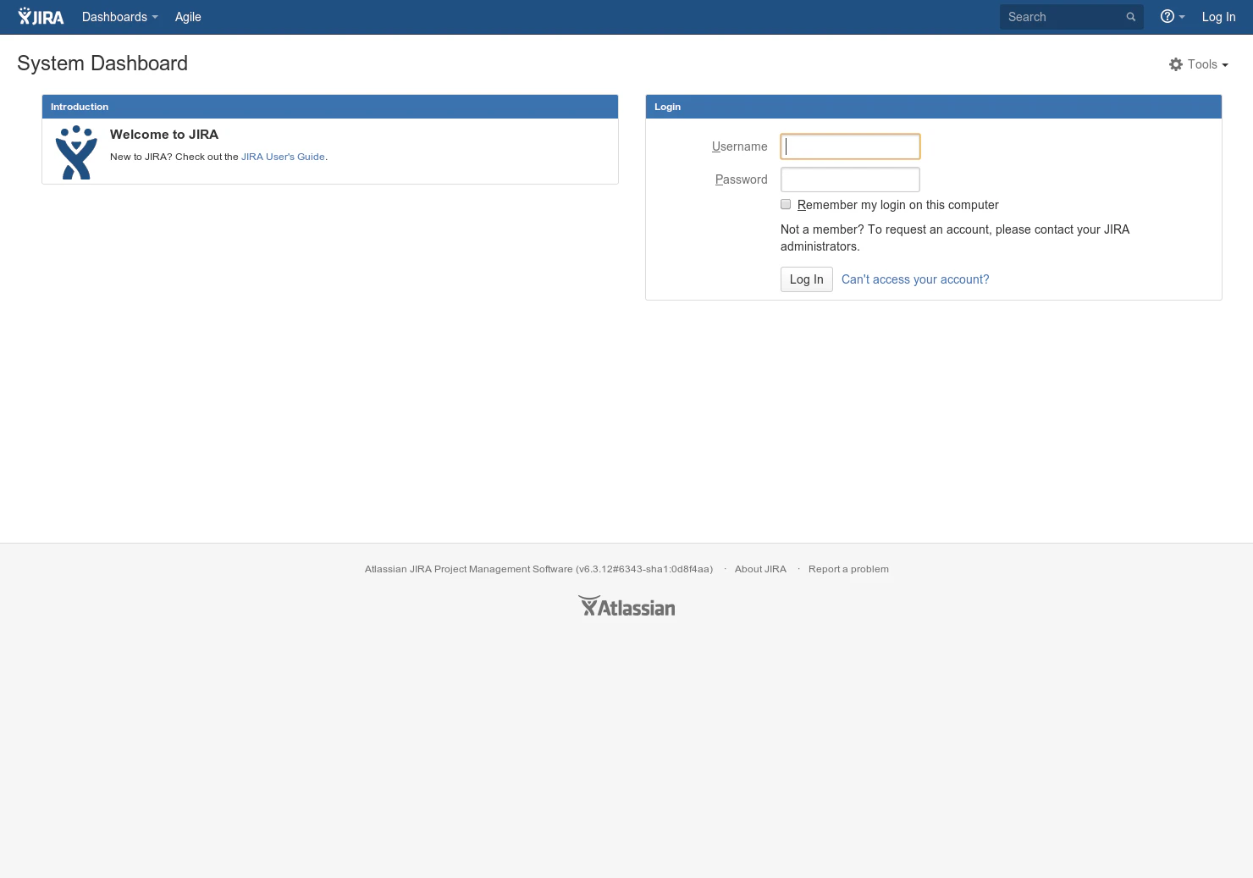Click into the Password field
This screenshot has width=1253, height=878.
coord(850,179)
